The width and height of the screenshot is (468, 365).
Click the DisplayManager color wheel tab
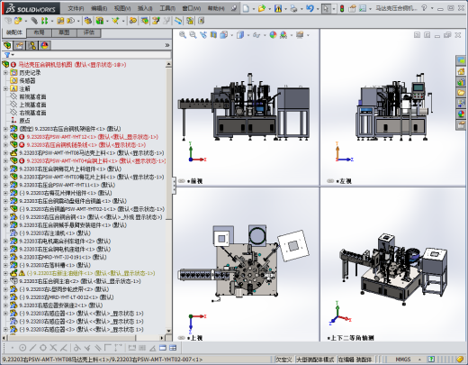point(45,45)
